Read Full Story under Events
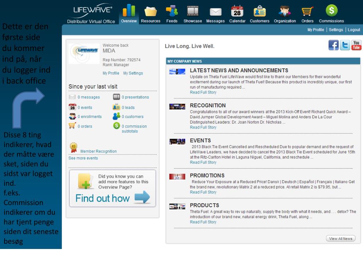Viewport: 363px width, 272px height. click(203, 162)
